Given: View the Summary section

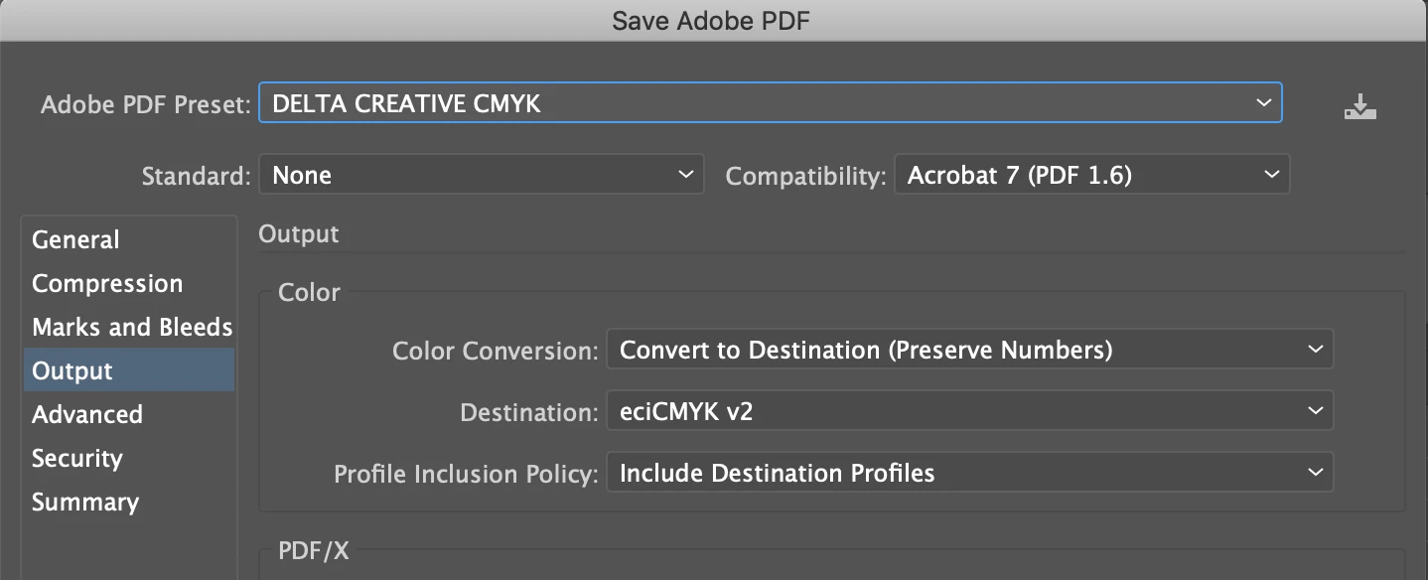Looking at the screenshot, I should point(85,503).
